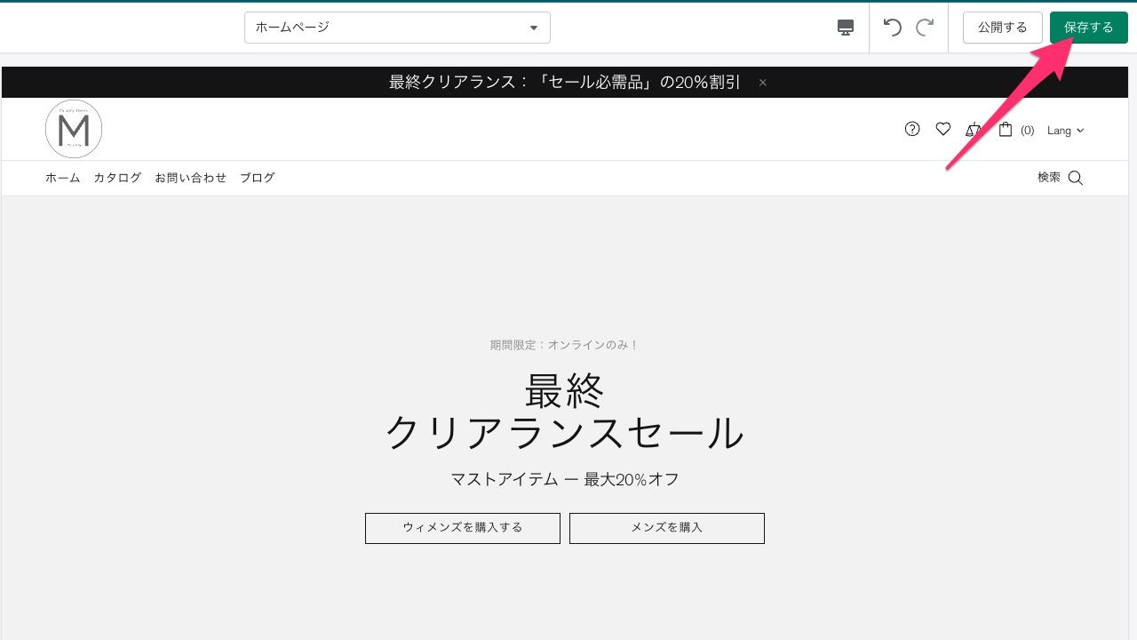Click the 検索 label

(x=1049, y=178)
